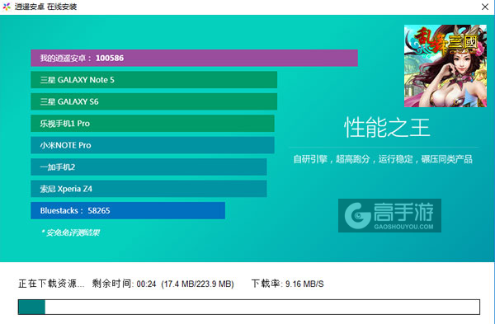Click the 安兔兔评测结果 footnote
The width and height of the screenshot is (495, 324).
(x=70, y=232)
